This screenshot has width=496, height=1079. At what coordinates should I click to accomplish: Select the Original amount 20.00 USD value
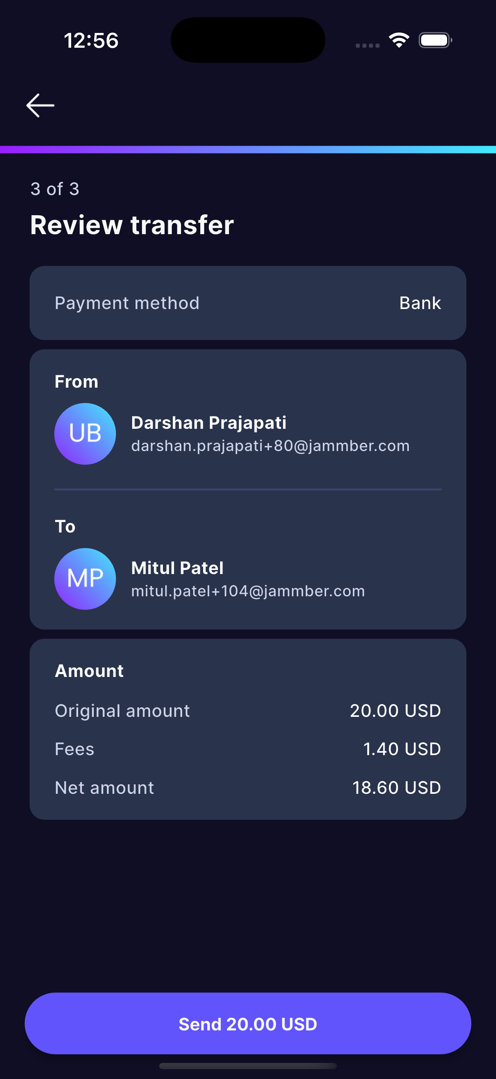tap(395, 711)
